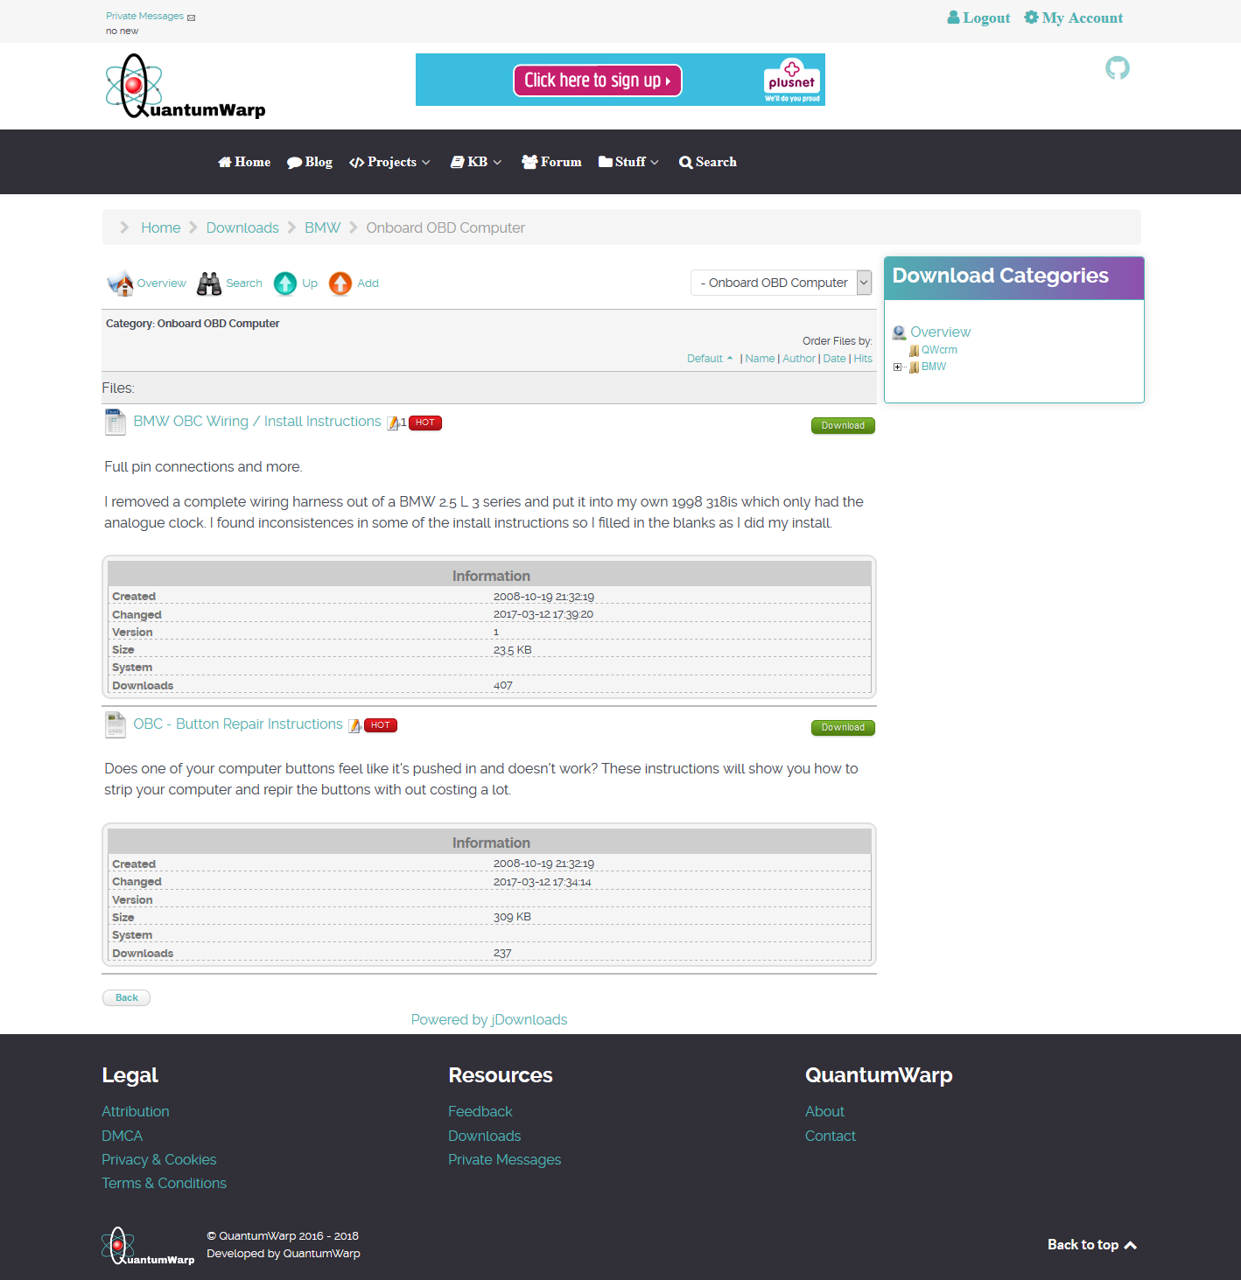
Task: Click the Up arrow icon to go up
Action: tap(285, 283)
